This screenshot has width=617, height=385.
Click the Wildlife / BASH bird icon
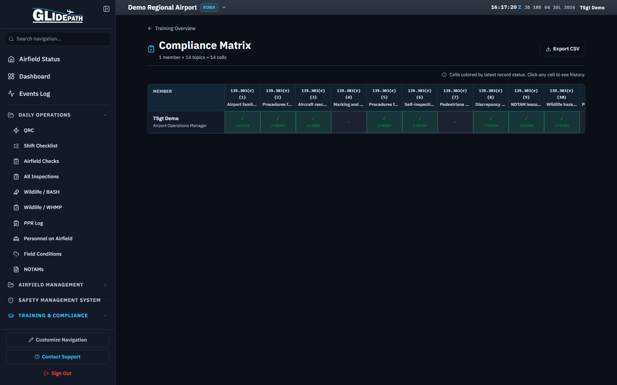(16, 192)
